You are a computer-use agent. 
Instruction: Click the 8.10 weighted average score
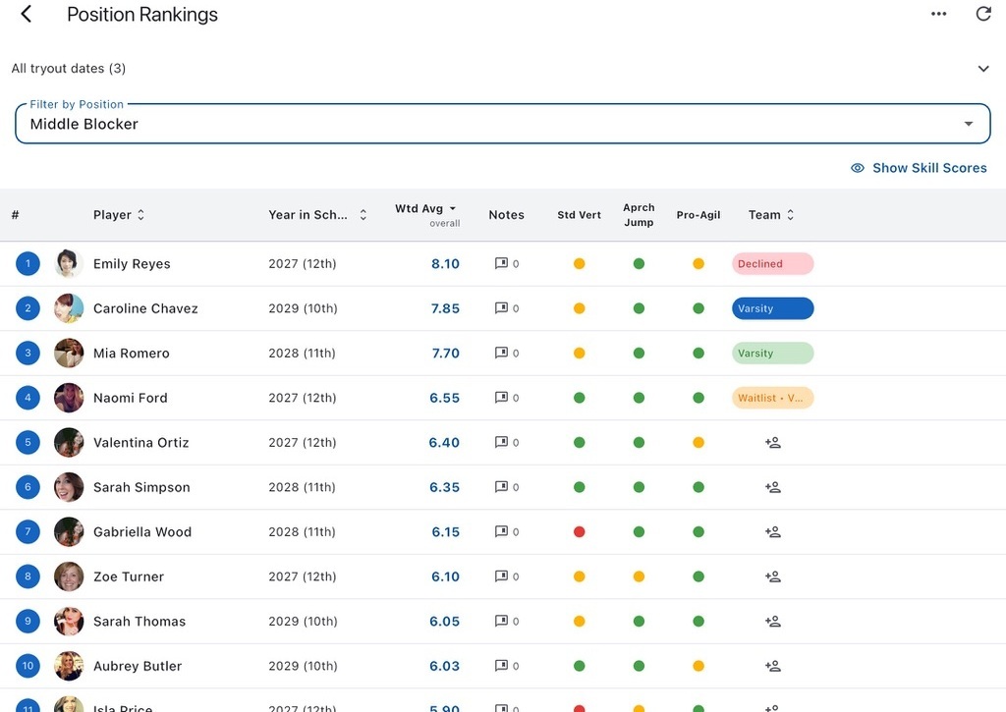[x=445, y=263]
